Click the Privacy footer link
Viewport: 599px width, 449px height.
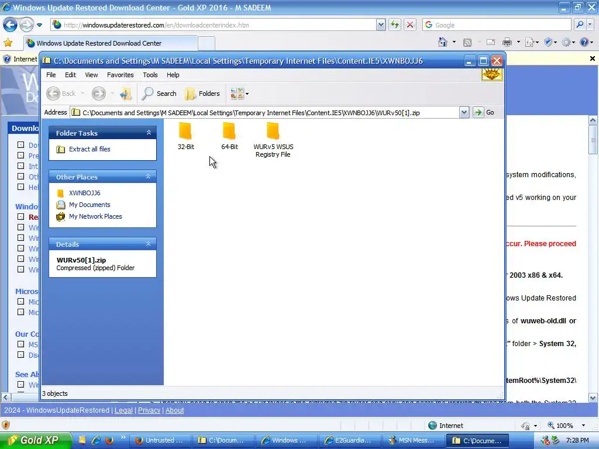(149, 410)
